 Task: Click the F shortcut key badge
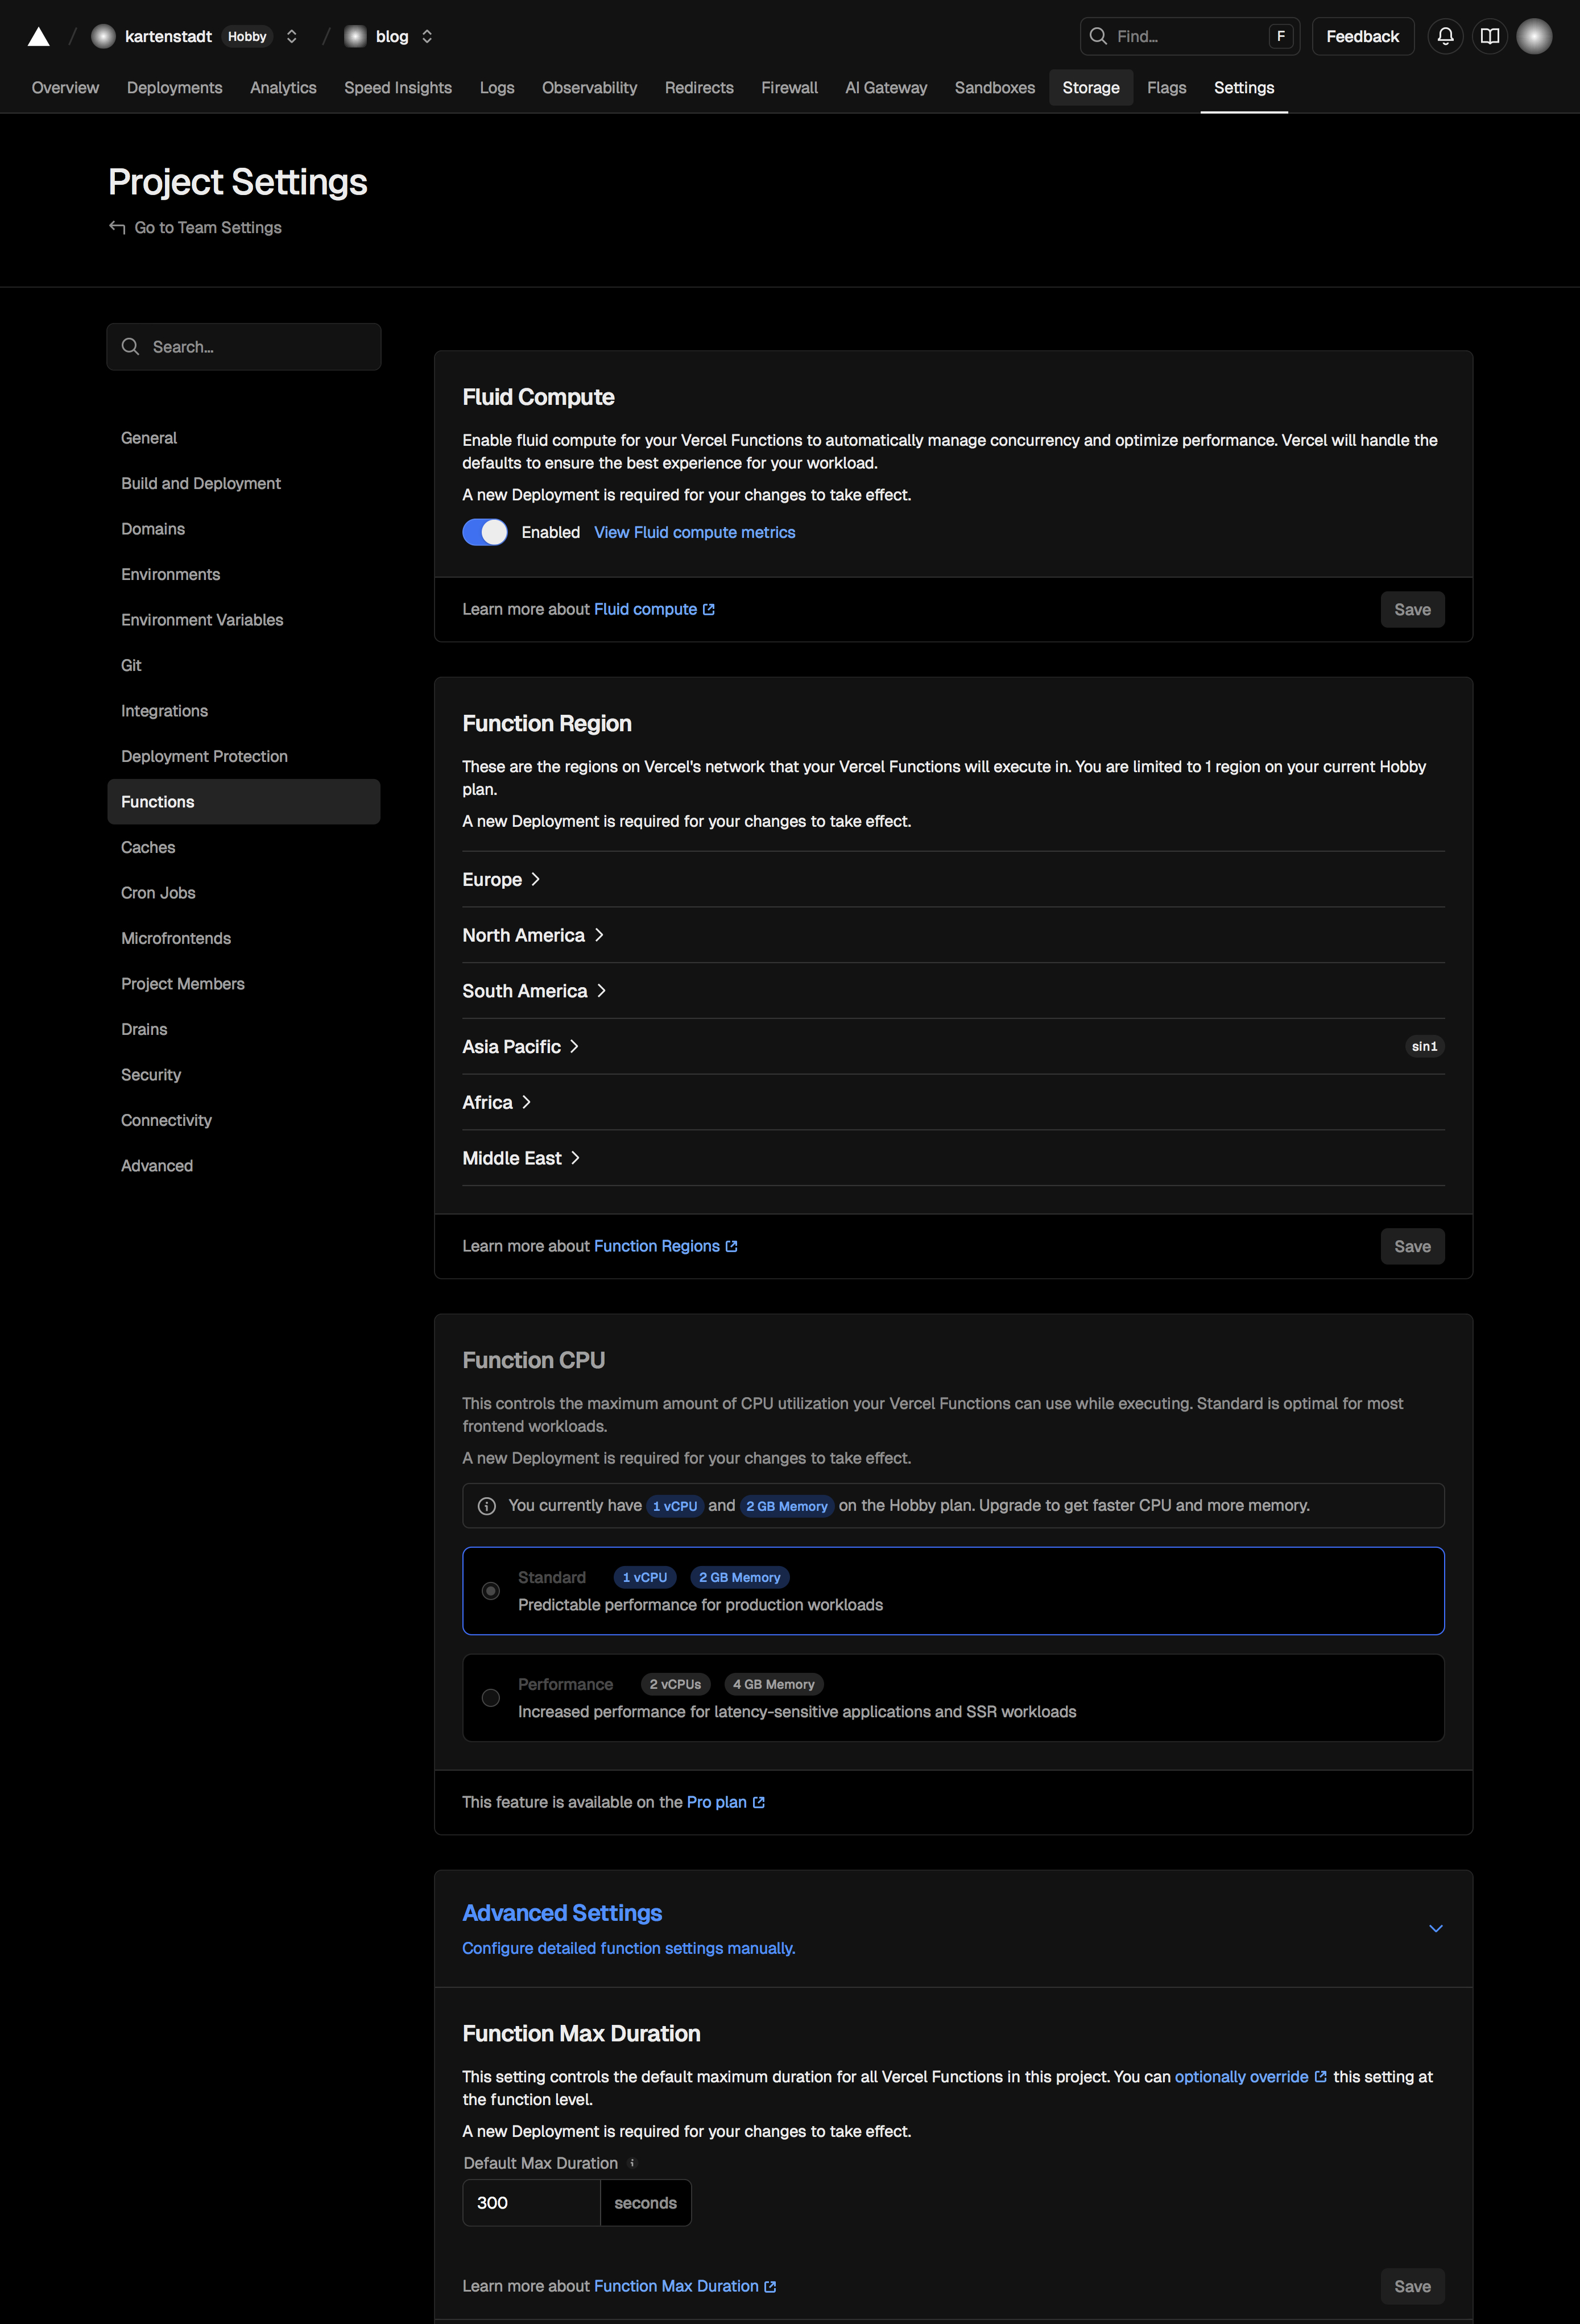[x=1280, y=37]
